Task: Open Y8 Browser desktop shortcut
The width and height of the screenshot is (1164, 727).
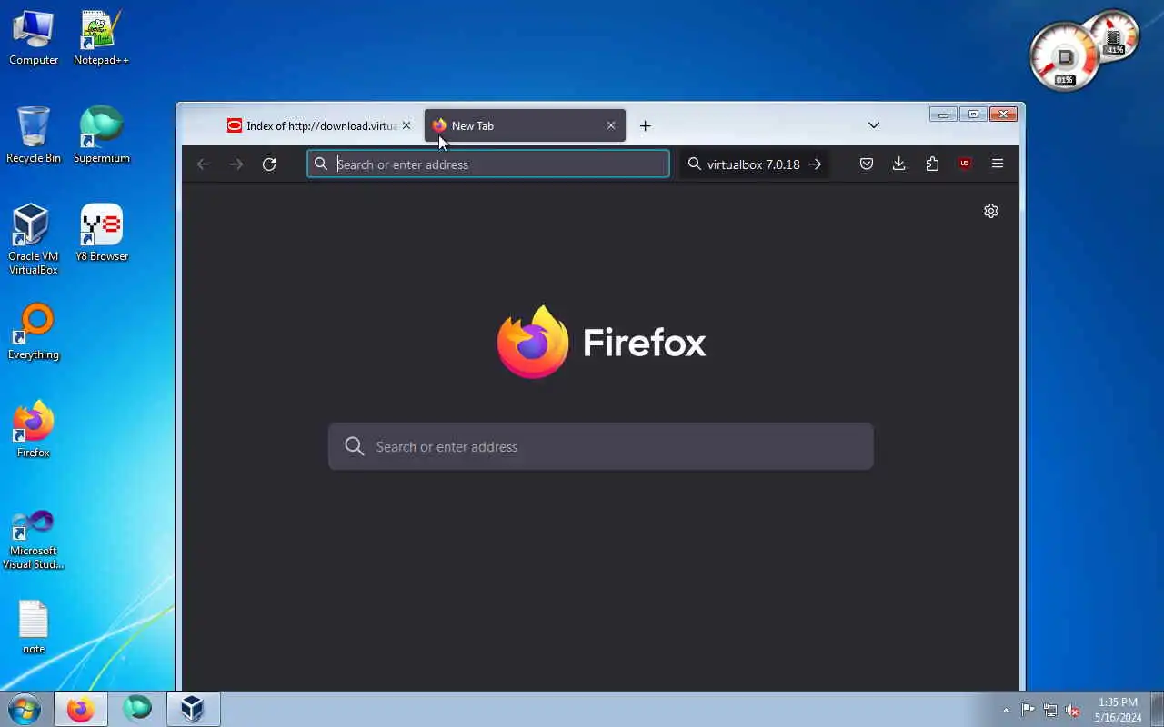Action: click(x=101, y=234)
